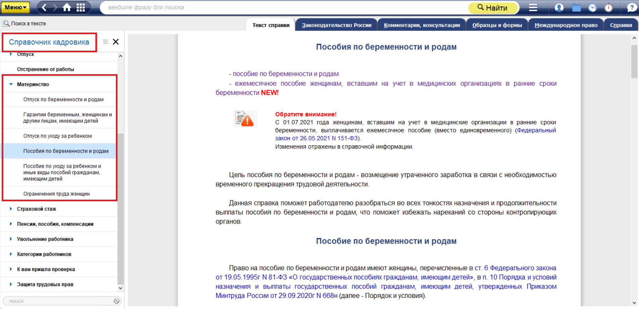Switch to Законодательство России tab

(336, 25)
